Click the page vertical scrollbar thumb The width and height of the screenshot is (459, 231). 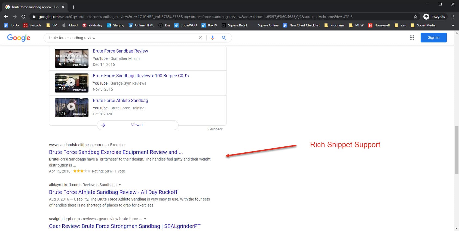(x=457, y=150)
